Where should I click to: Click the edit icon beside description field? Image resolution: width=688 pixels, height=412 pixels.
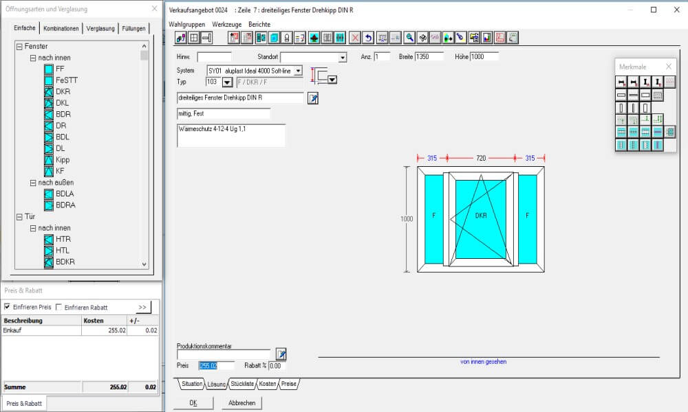point(313,98)
